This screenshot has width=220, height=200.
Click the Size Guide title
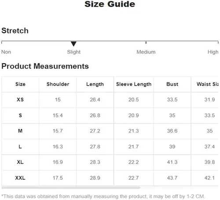(x=110, y=4)
